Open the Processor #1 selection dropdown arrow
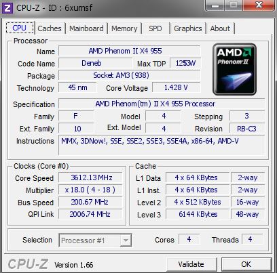 coord(126,240)
